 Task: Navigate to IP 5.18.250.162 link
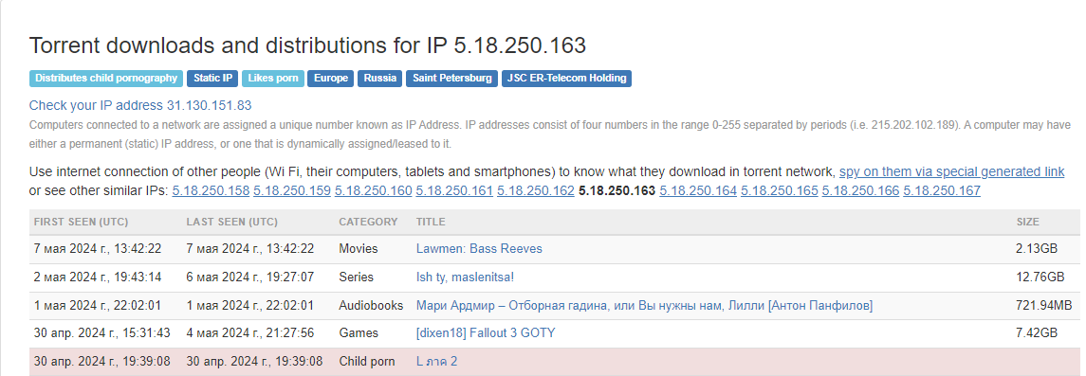(x=535, y=190)
